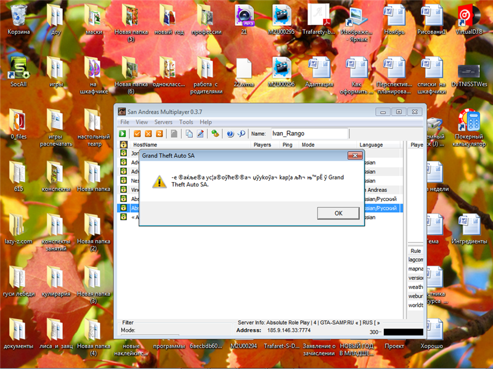The image size is (493, 369).
Task: Click the green Connect play icon
Action: pos(123,133)
